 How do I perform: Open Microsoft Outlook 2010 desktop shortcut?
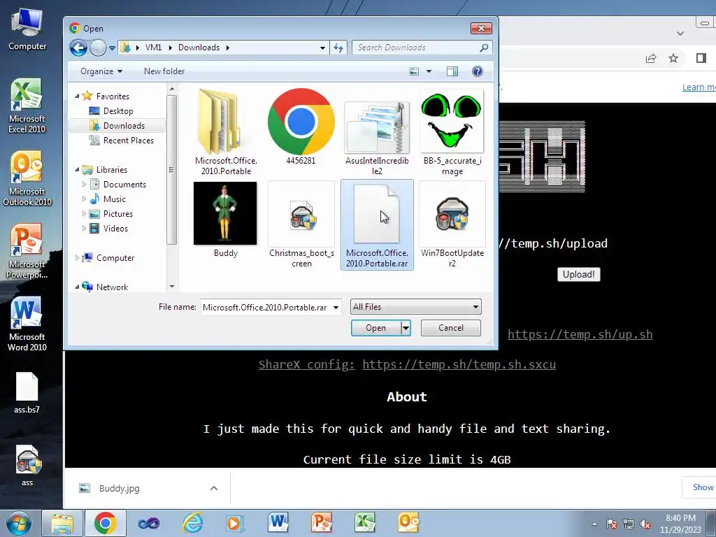coord(27,178)
